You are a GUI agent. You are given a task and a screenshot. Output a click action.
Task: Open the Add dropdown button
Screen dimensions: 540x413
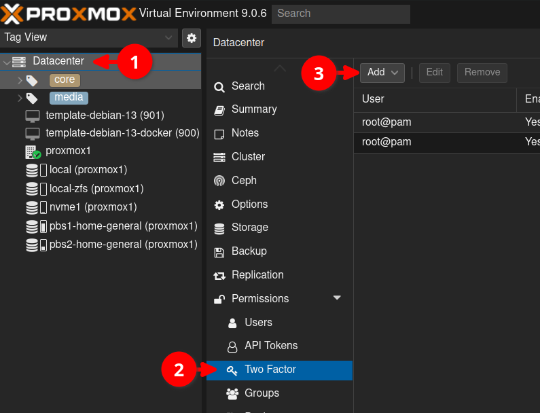(382, 73)
